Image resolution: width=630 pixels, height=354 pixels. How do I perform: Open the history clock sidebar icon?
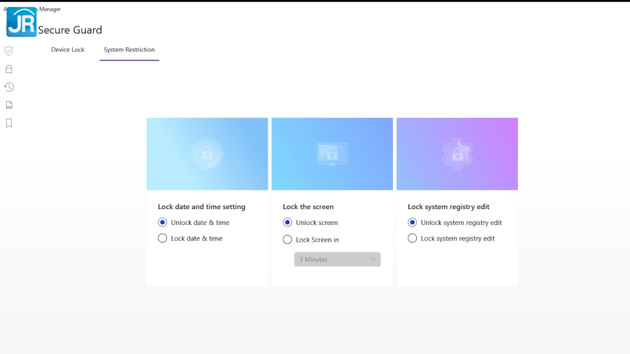click(9, 87)
